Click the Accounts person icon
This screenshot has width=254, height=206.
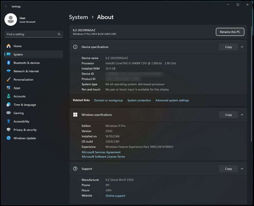[9, 96]
